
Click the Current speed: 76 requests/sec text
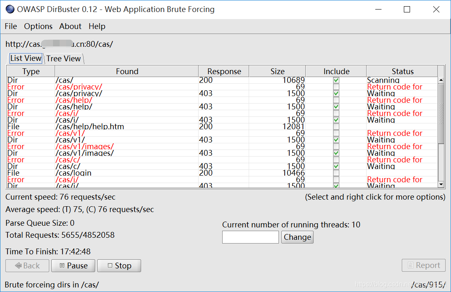click(x=60, y=197)
